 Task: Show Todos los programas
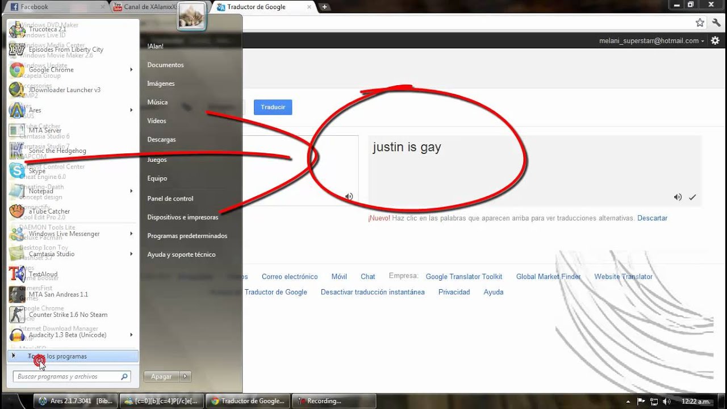click(73, 356)
